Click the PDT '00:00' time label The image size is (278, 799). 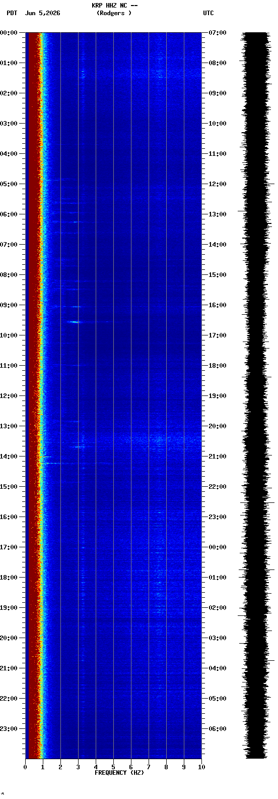coord(9,33)
